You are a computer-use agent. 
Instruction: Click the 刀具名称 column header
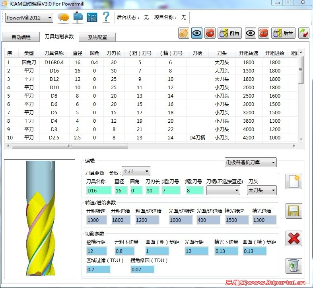(54, 53)
